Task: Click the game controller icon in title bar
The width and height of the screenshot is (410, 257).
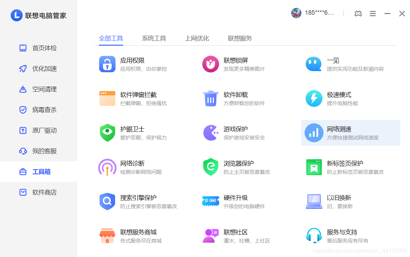Action: click(x=358, y=13)
